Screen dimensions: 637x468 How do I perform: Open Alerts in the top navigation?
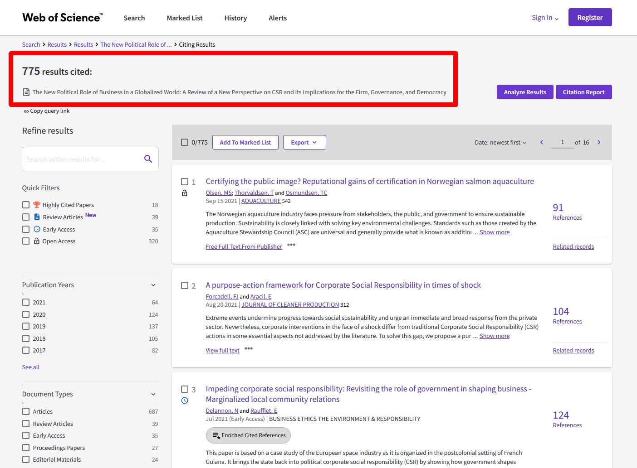tap(278, 18)
